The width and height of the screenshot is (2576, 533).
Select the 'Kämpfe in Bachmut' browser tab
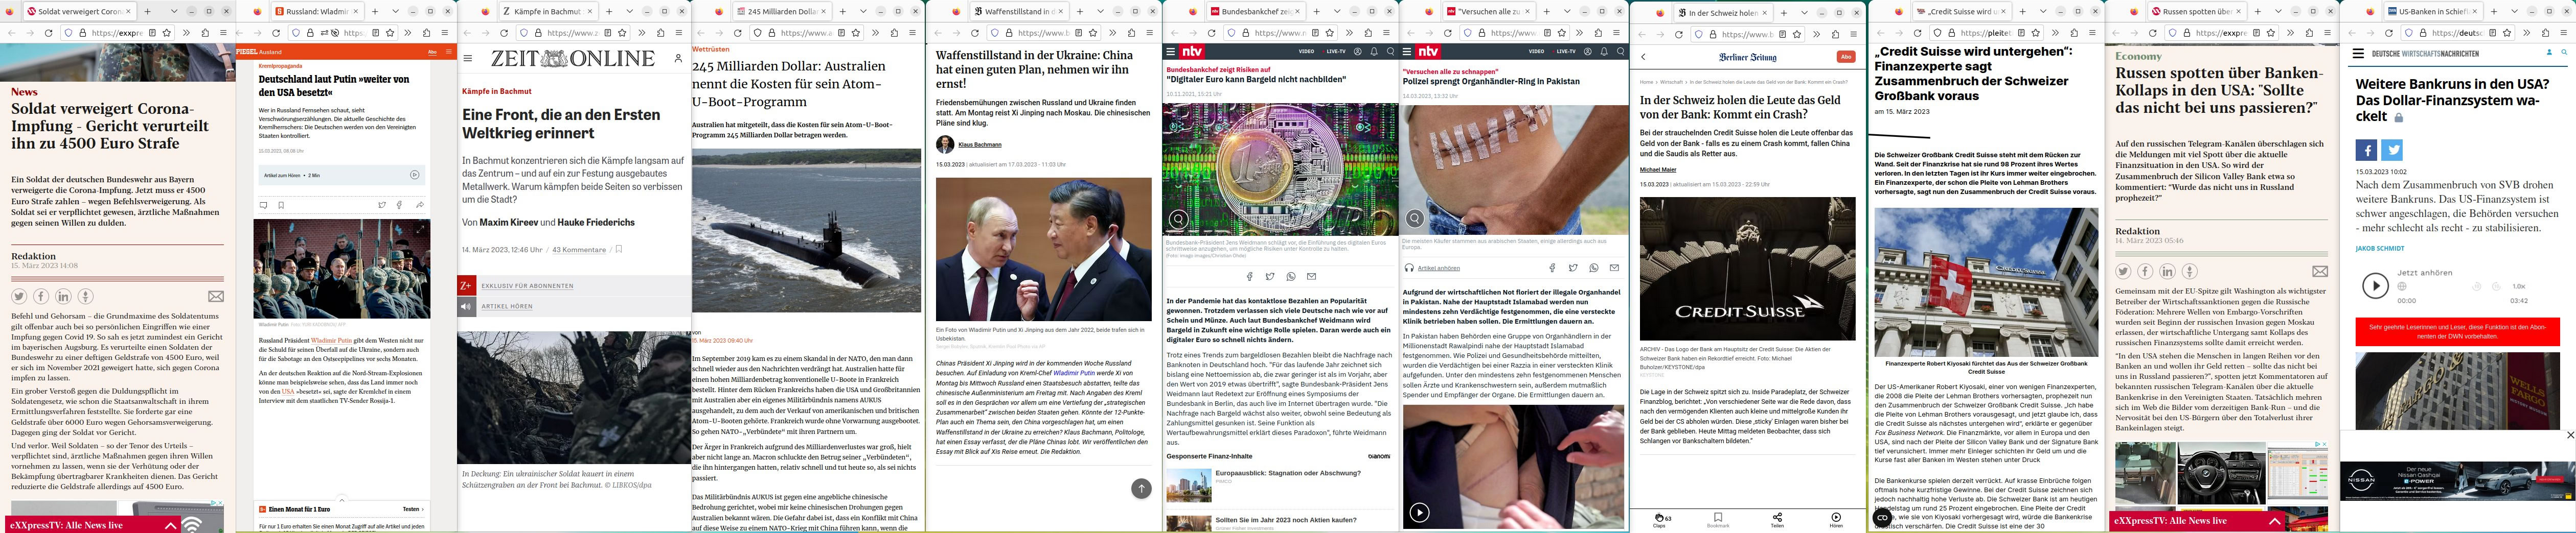(548, 11)
